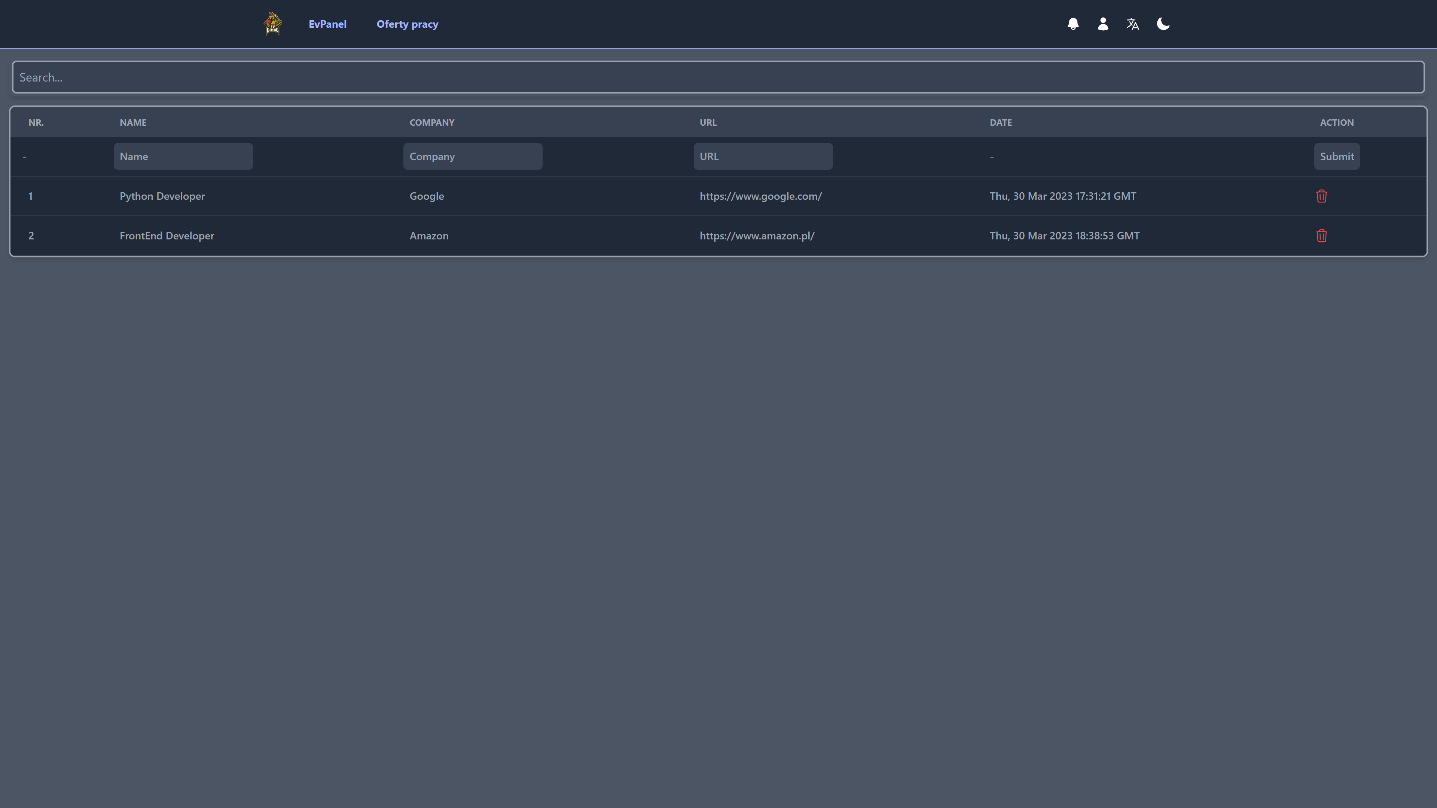Click the URL column header
Image resolution: width=1437 pixels, height=808 pixels.
coord(708,123)
